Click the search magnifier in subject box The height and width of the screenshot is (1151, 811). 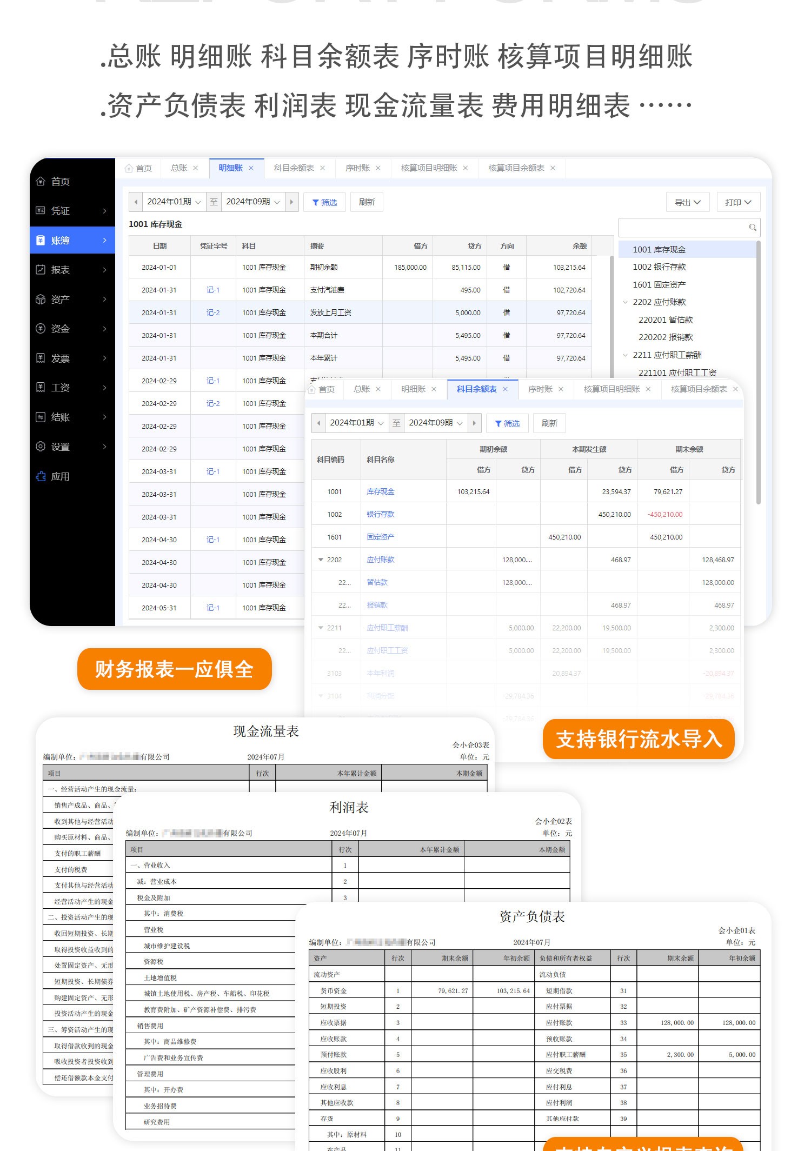click(x=752, y=228)
